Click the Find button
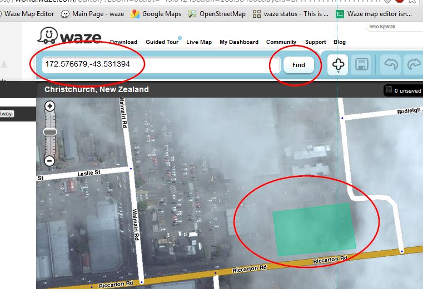This screenshot has width=423, height=289. point(298,65)
